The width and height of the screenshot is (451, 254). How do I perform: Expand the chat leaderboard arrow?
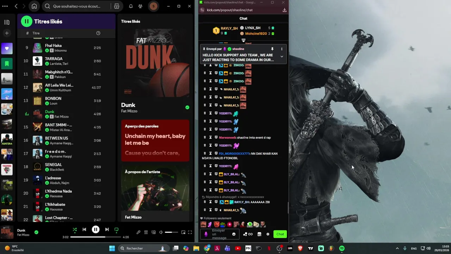pos(243,40)
